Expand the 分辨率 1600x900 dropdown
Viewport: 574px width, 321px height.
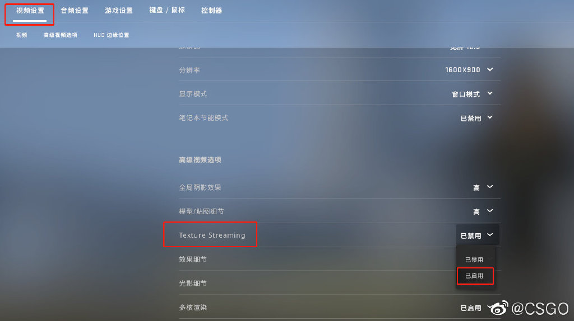(469, 70)
